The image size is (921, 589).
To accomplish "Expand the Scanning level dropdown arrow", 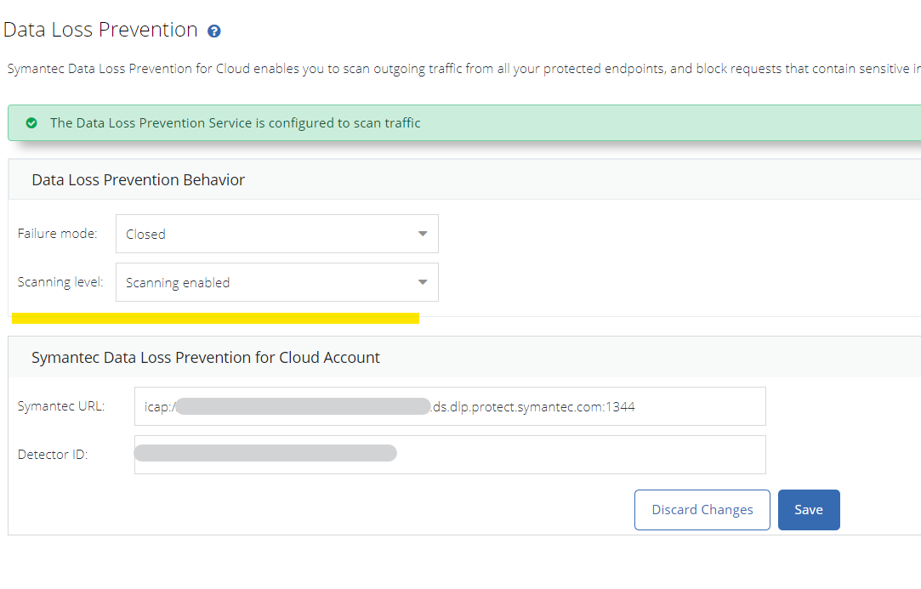I will (x=423, y=282).
